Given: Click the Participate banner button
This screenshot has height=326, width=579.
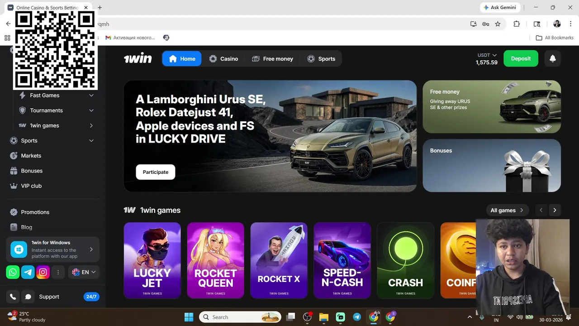Looking at the screenshot, I should coord(156,172).
